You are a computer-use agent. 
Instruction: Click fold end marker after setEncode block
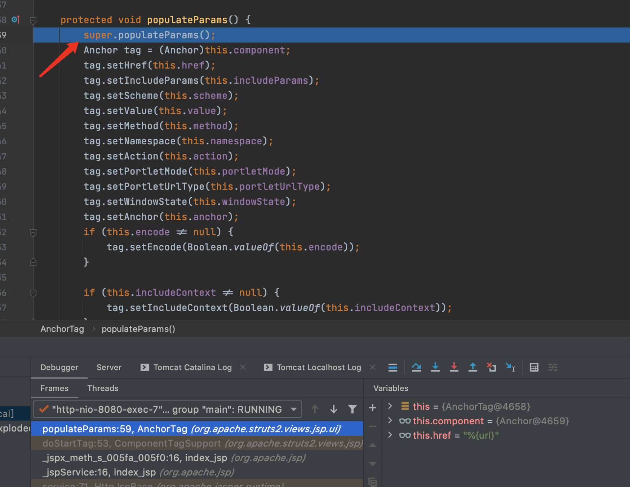point(33,262)
